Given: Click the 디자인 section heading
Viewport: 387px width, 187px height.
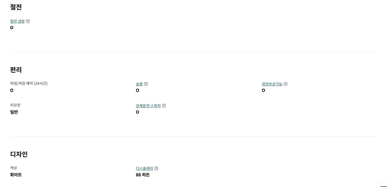Looking at the screenshot, I should (19, 154).
